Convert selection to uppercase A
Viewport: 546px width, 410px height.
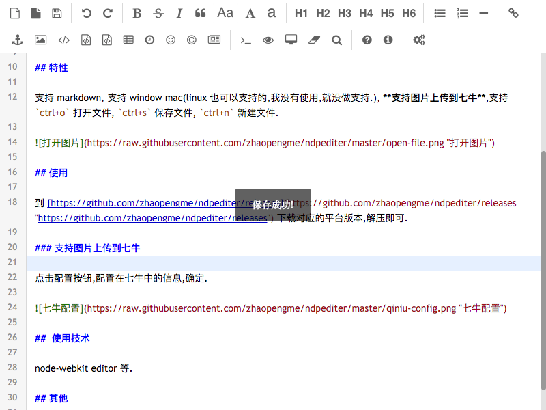(250, 13)
